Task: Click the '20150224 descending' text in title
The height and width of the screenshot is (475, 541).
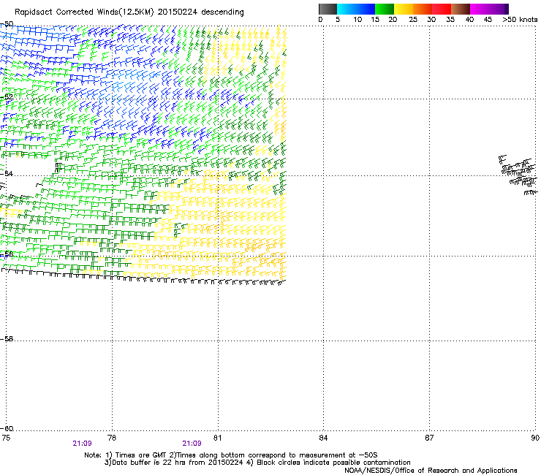Action: (201, 12)
